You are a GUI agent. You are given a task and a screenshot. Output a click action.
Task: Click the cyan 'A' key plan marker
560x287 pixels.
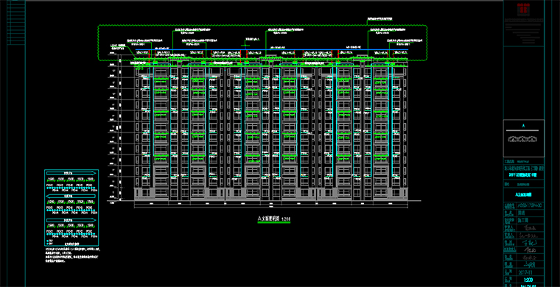point(524,126)
